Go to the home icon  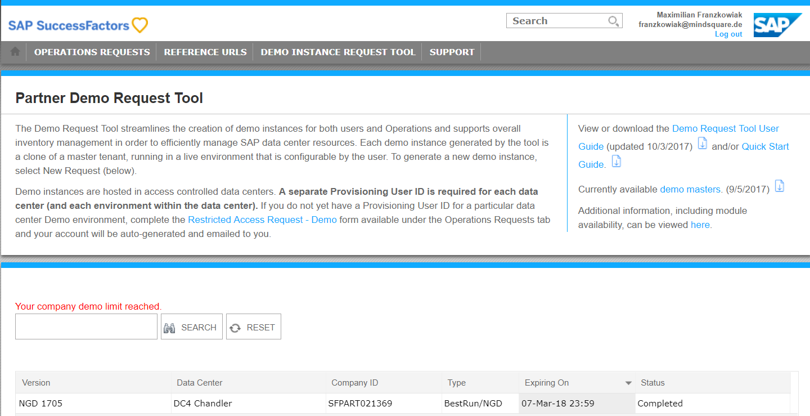click(x=15, y=51)
